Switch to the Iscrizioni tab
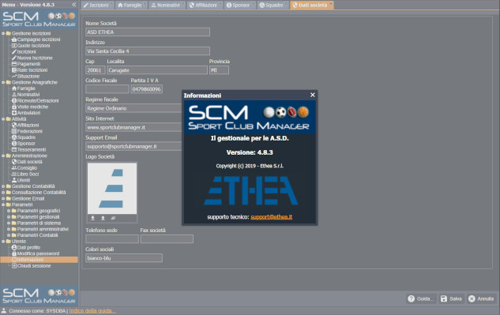The image size is (500, 315). (96, 5)
